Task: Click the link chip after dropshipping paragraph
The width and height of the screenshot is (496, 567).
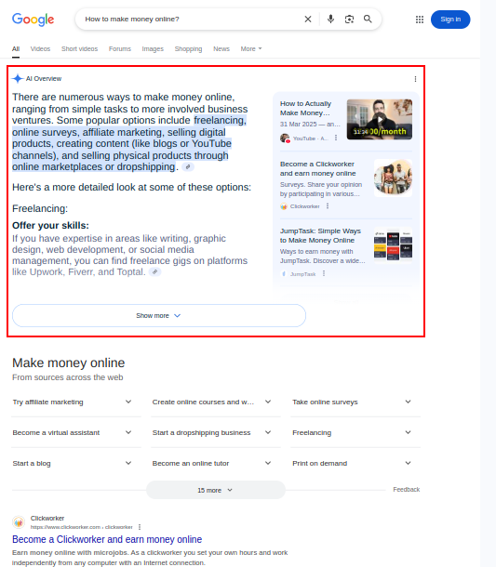Action: (188, 167)
